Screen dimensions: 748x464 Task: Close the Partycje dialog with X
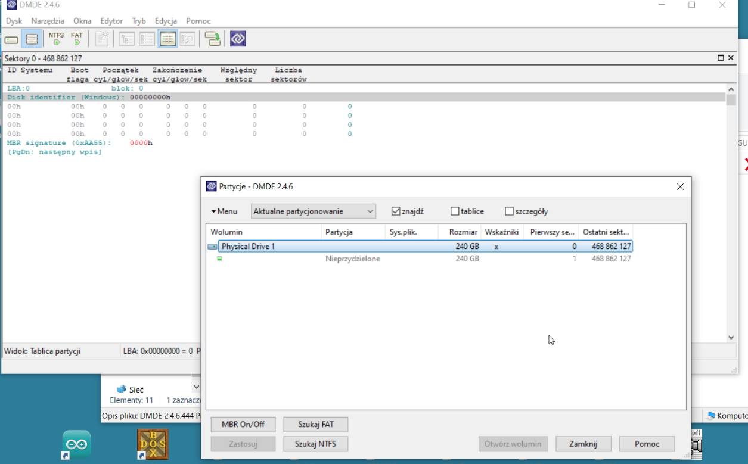click(x=680, y=186)
